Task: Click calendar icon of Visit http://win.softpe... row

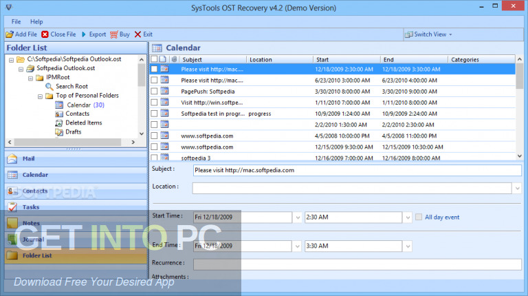Action: point(165,102)
